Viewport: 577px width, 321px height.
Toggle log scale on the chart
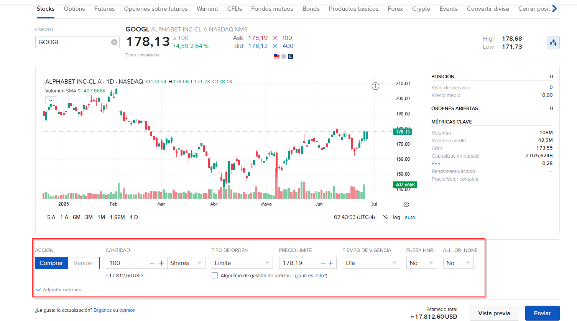(396, 217)
